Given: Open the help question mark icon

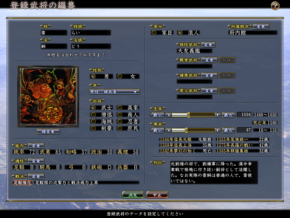Looking at the screenshot, I should click(x=275, y=6).
